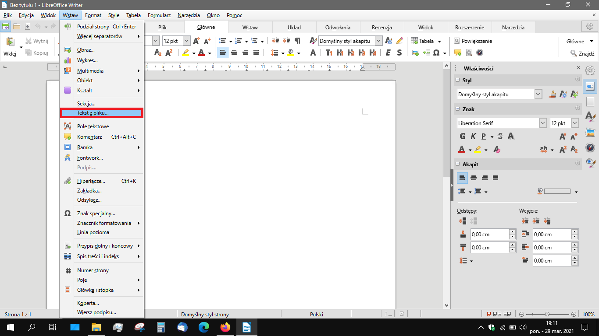Toggle italic K in Znak panel
The image size is (599, 336).
473,136
